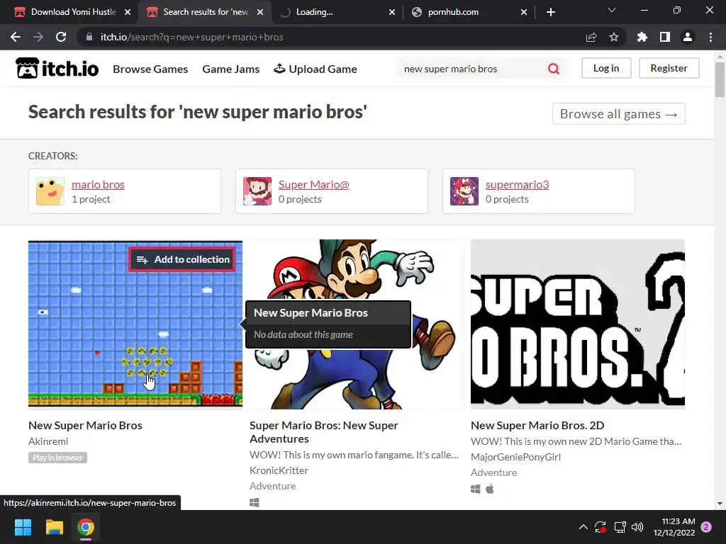Click Browse all games button
Viewport: 726px width, 544px height.
pos(618,114)
